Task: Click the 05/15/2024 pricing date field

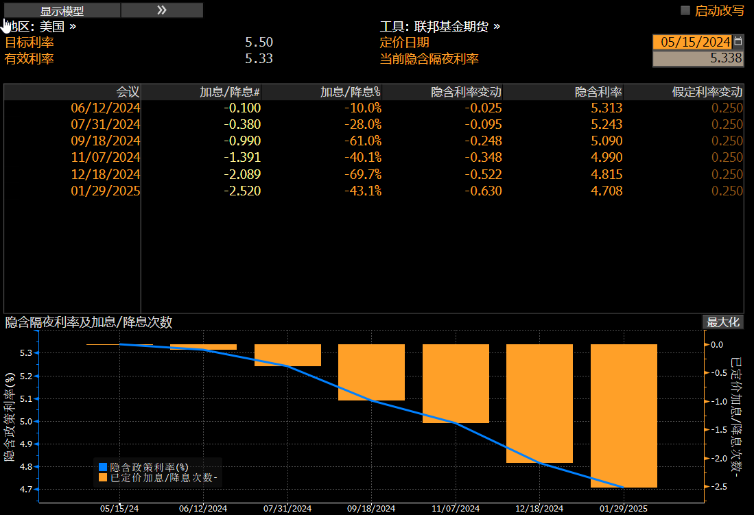Action: coord(692,42)
